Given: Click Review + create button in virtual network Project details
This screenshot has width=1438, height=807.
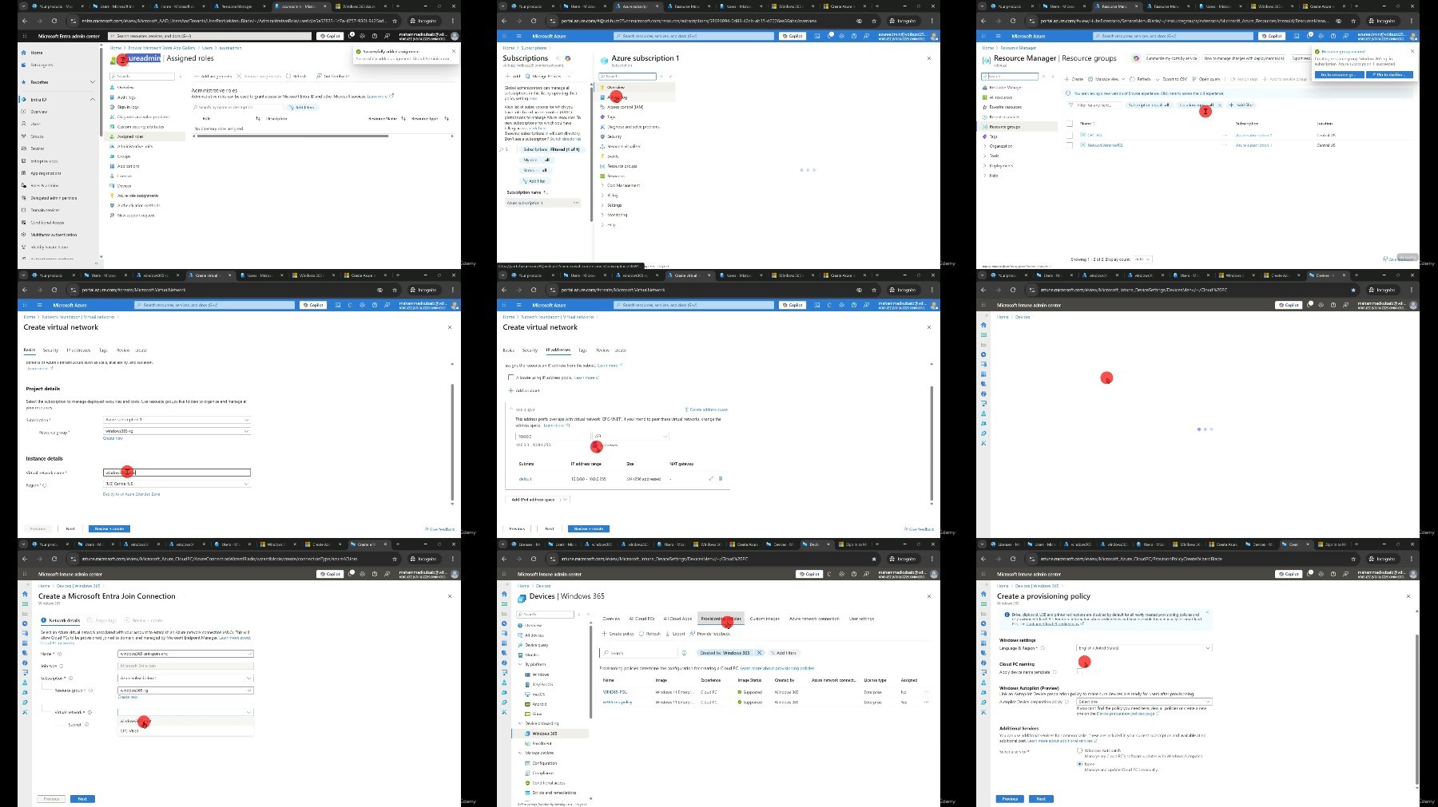Looking at the screenshot, I should click(x=109, y=528).
